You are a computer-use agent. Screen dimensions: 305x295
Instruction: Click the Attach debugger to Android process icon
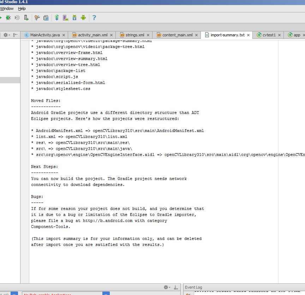(26, 18)
